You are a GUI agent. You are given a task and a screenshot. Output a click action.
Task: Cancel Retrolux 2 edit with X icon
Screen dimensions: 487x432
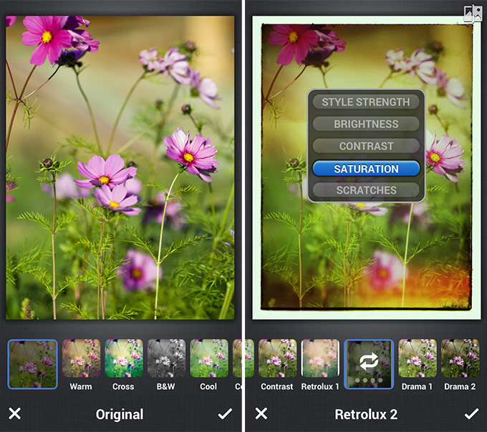(x=261, y=413)
